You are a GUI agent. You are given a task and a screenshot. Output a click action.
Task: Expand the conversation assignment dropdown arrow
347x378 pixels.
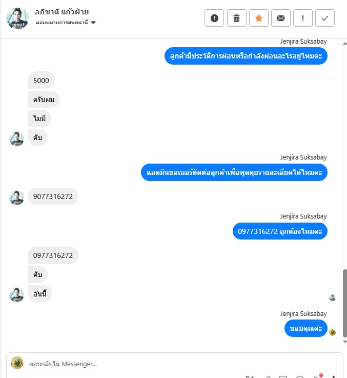93,23
